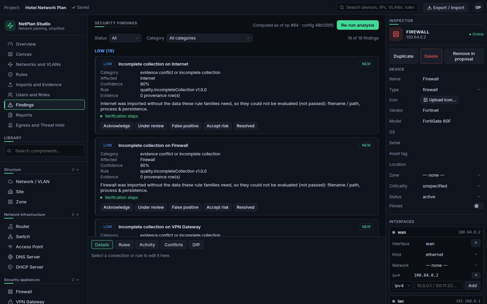Open the Criticality dropdown
487x304 pixels.
451,186
